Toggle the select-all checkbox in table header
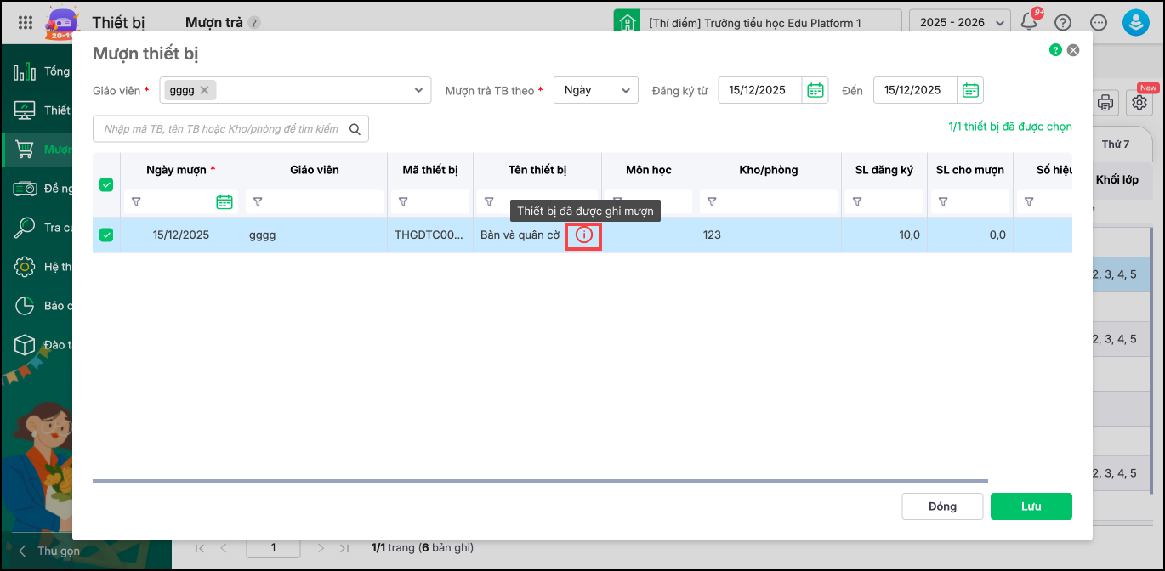 pos(106,184)
